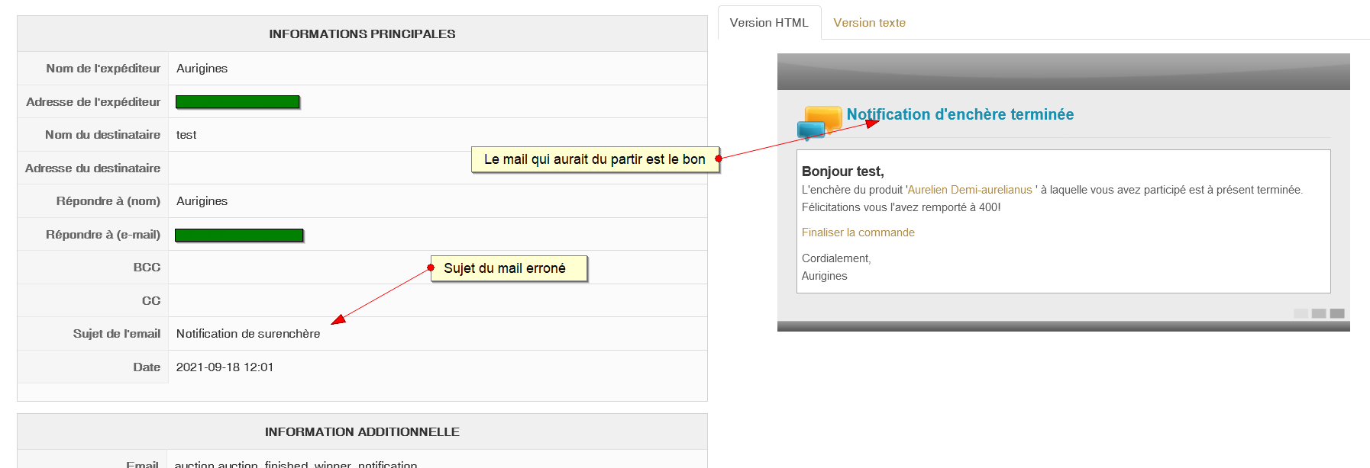Screen dimensions: 1370x468
Task: Click the date value 2021-09-18 12:01
Action: coord(225,367)
